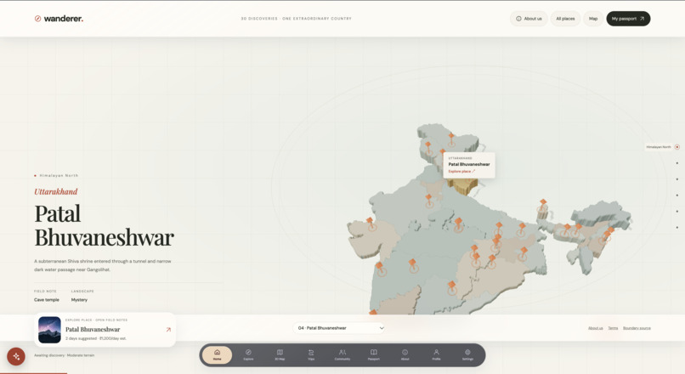Click the Himalayan North tag on right rail
Viewport: 685px width, 374px height.
click(x=659, y=147)
